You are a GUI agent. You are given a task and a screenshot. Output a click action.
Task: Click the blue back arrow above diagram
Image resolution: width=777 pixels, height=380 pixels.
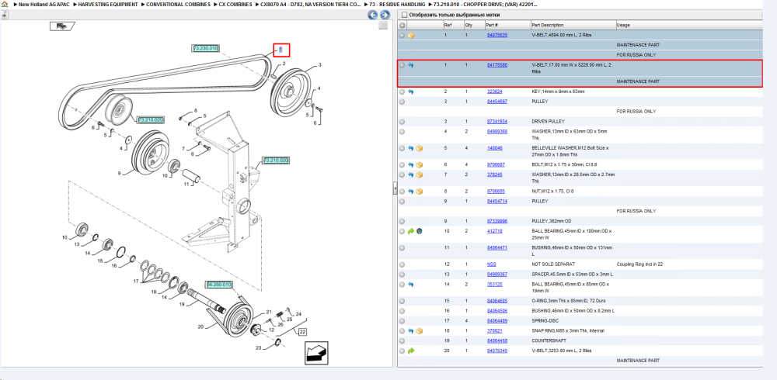coord(373,15)
